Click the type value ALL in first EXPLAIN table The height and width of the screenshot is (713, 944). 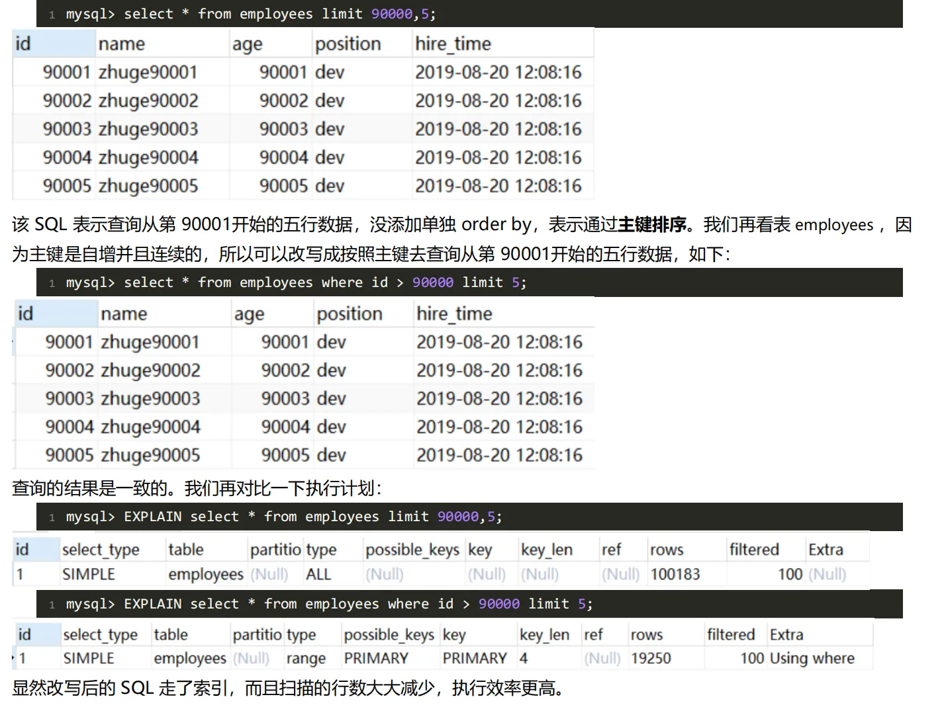(318, 574)
